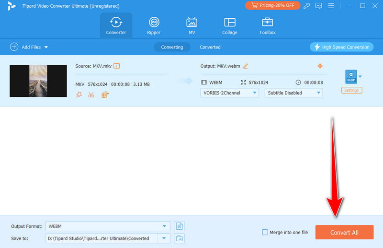Open the Ripper tab
Viewport: 383px width, 248px height.
tap(154, 26)
